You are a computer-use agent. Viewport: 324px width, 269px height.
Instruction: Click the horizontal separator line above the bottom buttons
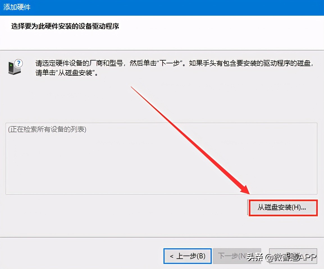pyautogui.click(x=162, y=237)
